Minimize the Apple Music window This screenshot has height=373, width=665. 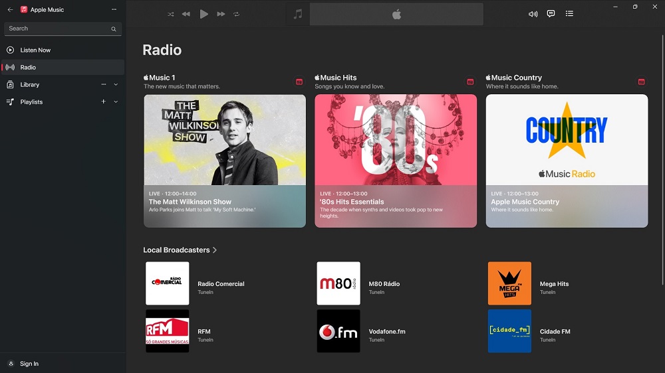615,7
